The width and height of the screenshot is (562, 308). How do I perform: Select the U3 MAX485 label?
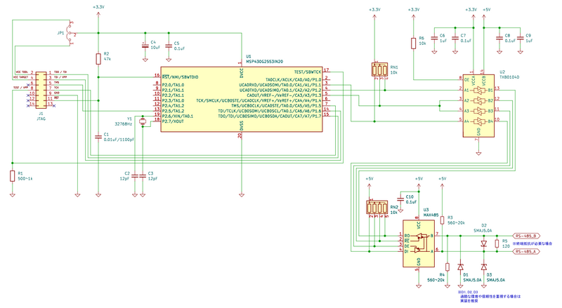pos(431,213)
